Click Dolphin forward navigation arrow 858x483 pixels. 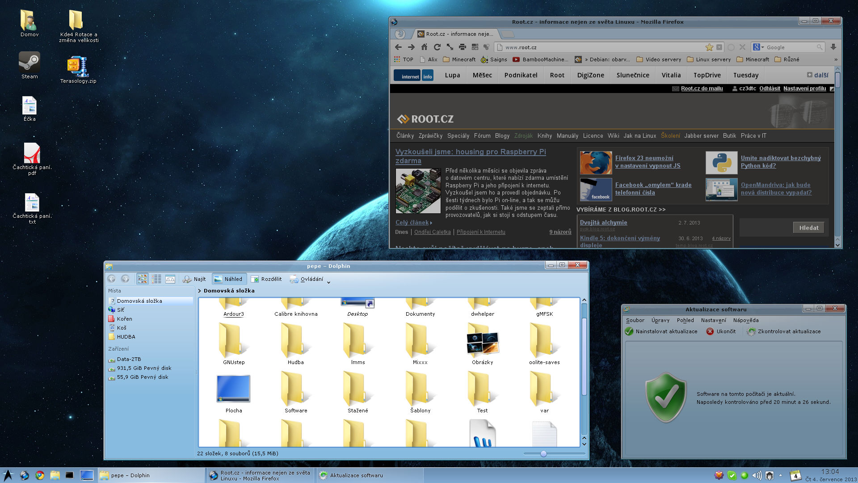[x=126, y=279]
